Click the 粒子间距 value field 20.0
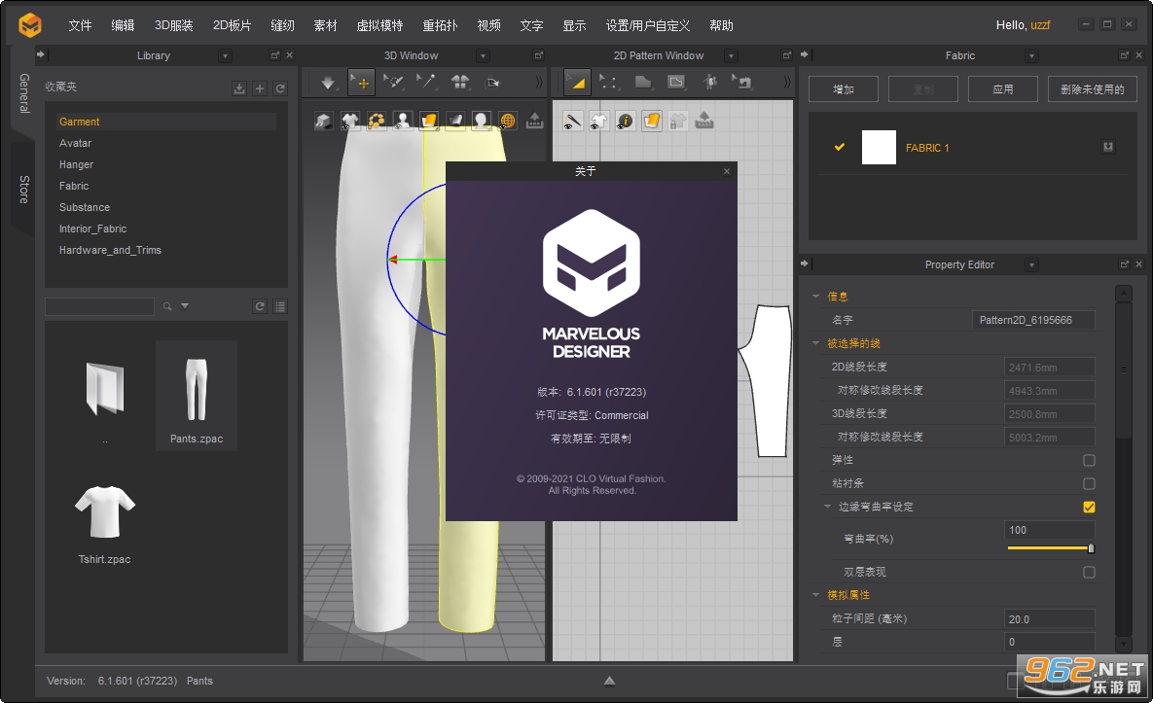This screenshot has height=703, width=1153. pyautogui.click(x=1049, y=619)
